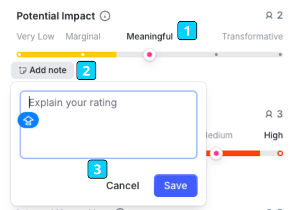Click the orange ring at orange slider end

[280, 154]
